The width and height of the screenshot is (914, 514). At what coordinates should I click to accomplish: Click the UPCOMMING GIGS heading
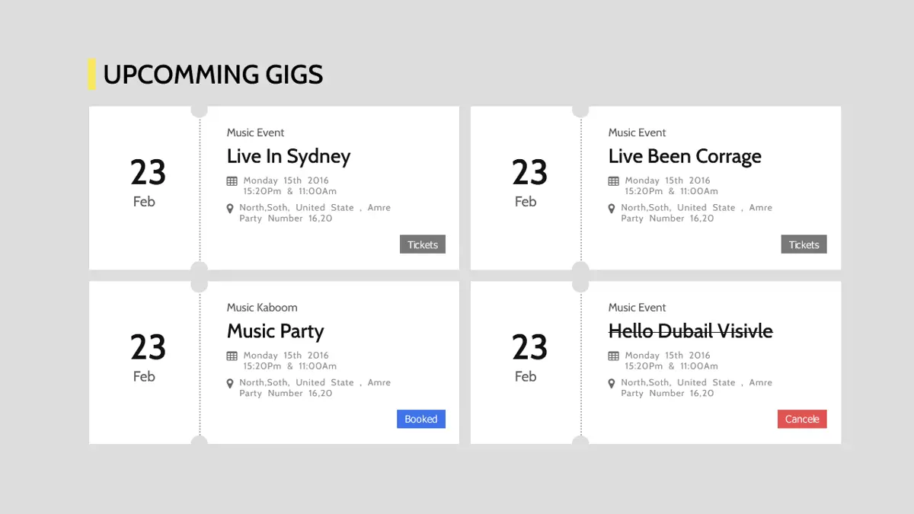213,75
